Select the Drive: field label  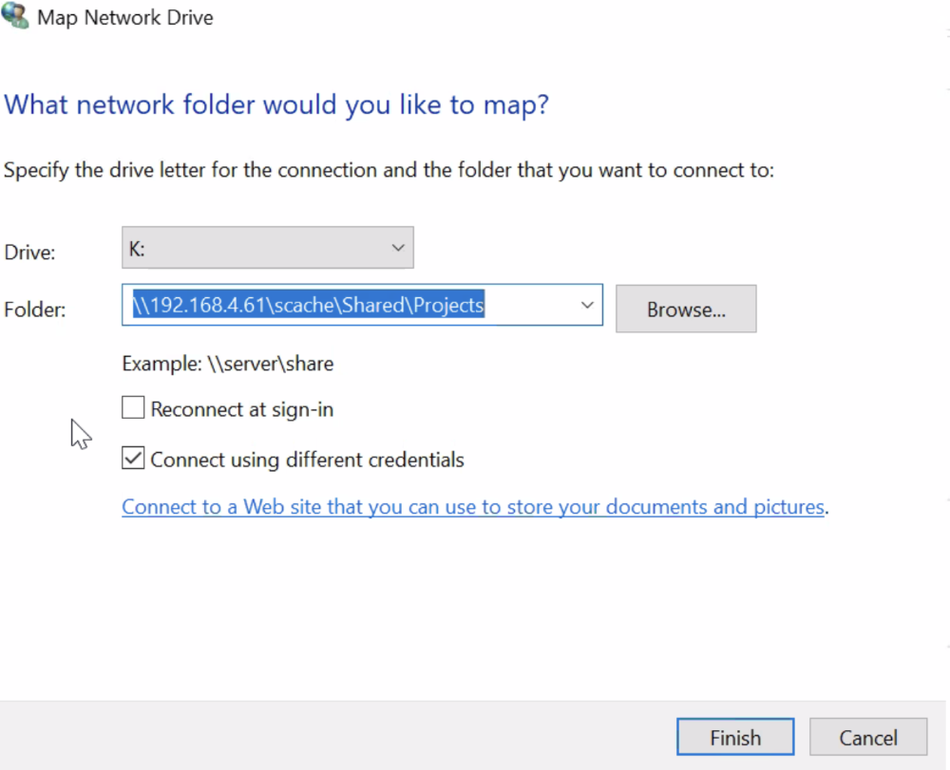pos(29,252)
